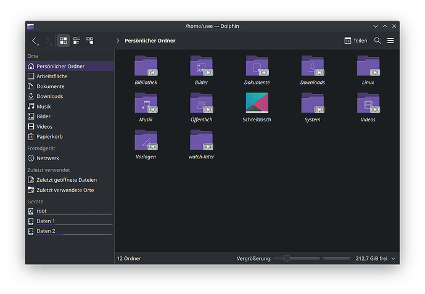Go forward with the right arrow button
This screenshot has width=425, height=294.
pyautogui.click(x=47, y=41)
